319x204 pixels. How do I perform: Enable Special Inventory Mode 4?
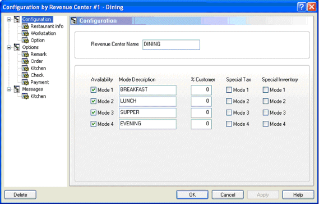click(x=266, y=124)
